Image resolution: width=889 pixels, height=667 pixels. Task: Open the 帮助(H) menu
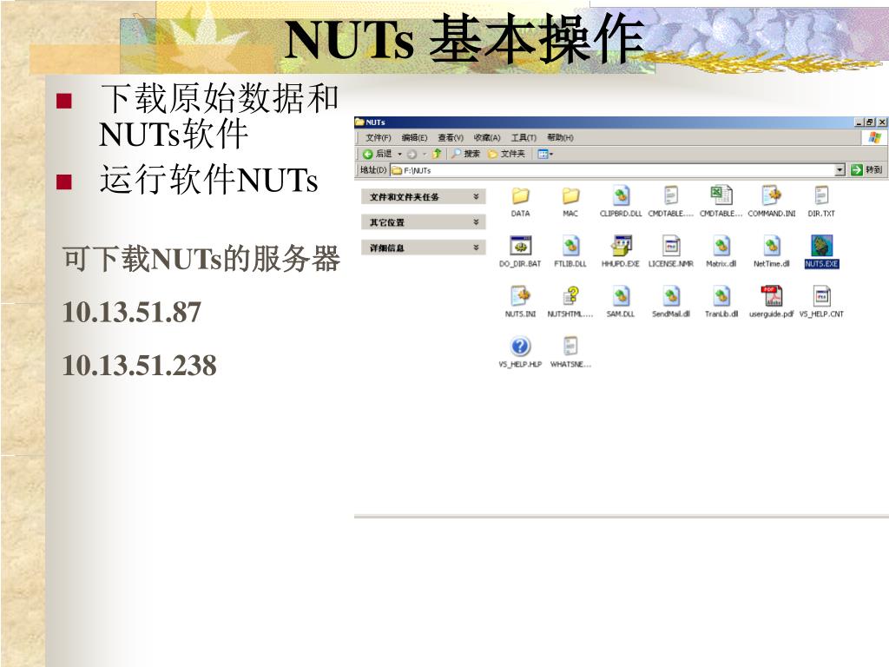click(x=560, y=138)
